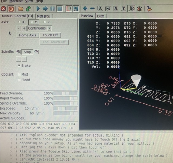Screen dimensions: 173x163
Task: Increase spindle speed with the plus button
Action: coord(24,59)
